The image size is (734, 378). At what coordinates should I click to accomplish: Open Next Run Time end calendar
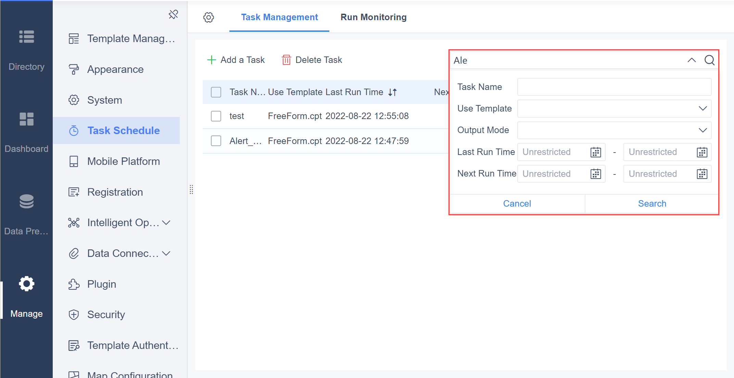pos(702,174)
